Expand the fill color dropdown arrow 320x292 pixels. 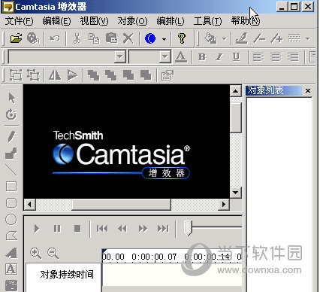(x=225, y=39)
